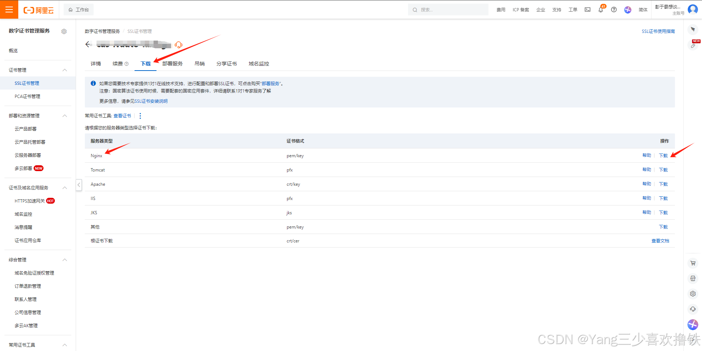Select the 下载 tab
The width and height of the screenshot is (702, 351).
pos(146,64)
